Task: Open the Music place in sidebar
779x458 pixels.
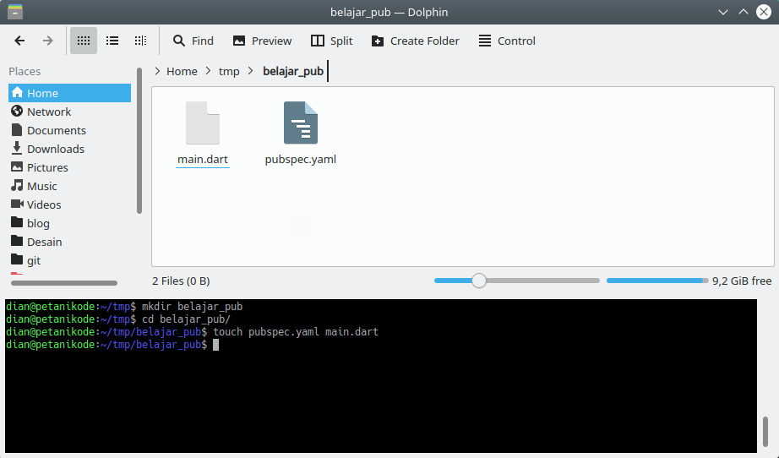Action: click(42, 186)
